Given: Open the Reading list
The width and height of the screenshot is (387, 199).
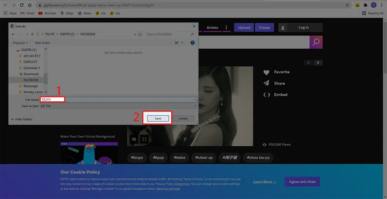Looking at the screenshot, I should pos(372,14).
